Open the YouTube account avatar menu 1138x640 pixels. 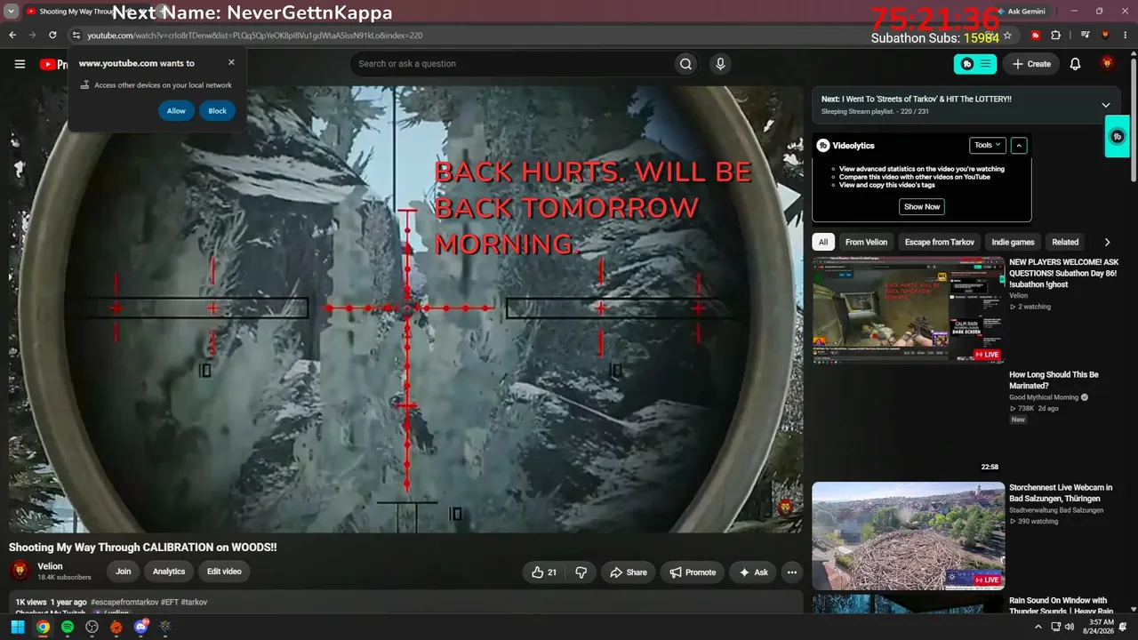[x=1107, y=64]
